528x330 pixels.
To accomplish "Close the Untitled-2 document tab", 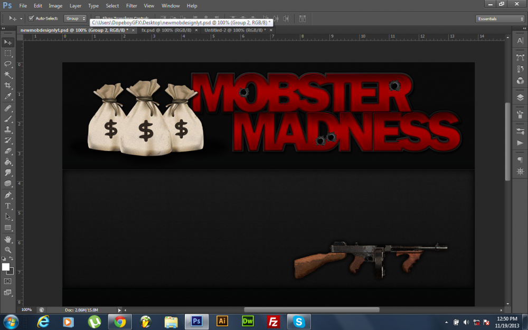I will pos(270,30).
